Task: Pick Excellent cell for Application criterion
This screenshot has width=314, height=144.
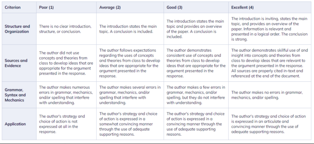Action: [270, 124]
